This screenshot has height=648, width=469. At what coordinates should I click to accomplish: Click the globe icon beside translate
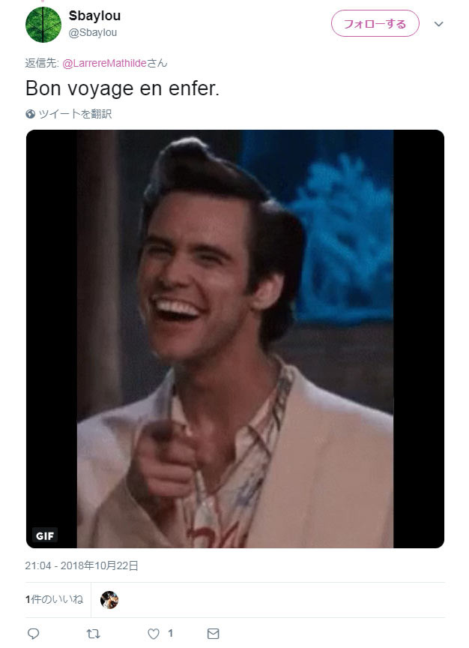(x=30, y=114)
